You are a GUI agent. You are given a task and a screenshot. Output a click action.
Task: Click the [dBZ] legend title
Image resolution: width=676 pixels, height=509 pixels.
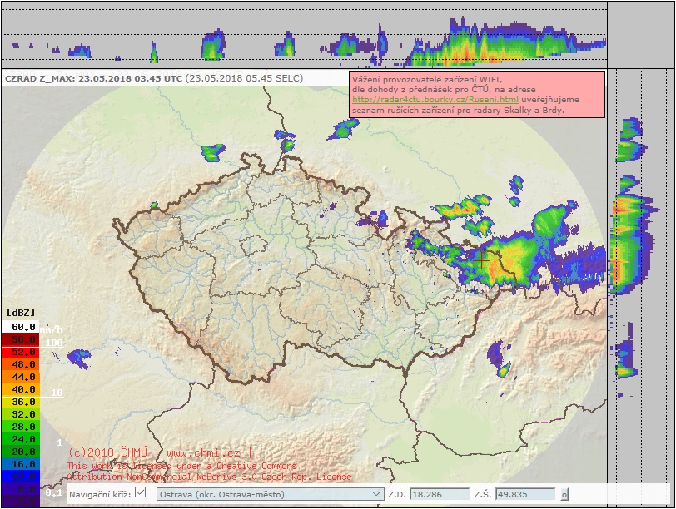[21, 312]
